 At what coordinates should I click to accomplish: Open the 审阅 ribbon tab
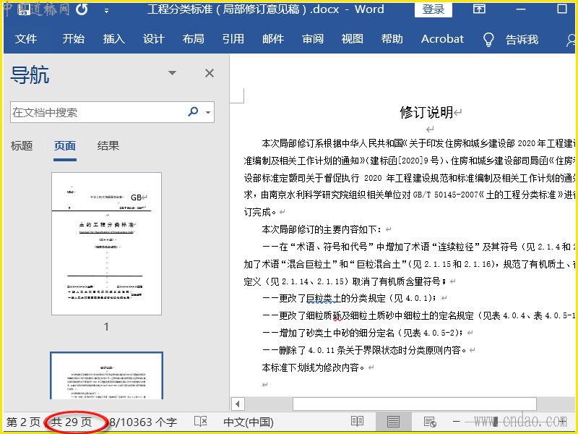click(x=313, y=39)
